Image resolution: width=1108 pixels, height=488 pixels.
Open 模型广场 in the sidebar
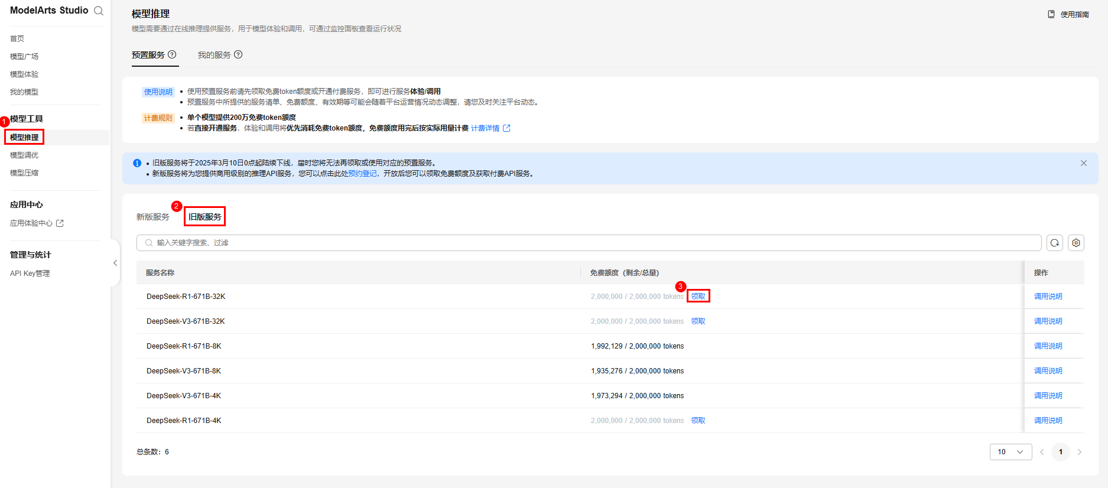24,56
